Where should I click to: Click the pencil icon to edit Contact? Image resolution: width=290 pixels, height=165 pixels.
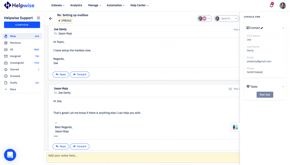tap(262, 28)
